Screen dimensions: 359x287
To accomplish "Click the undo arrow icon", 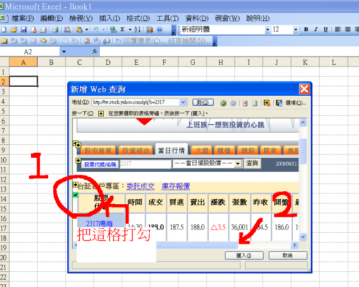I will [96, 30].
